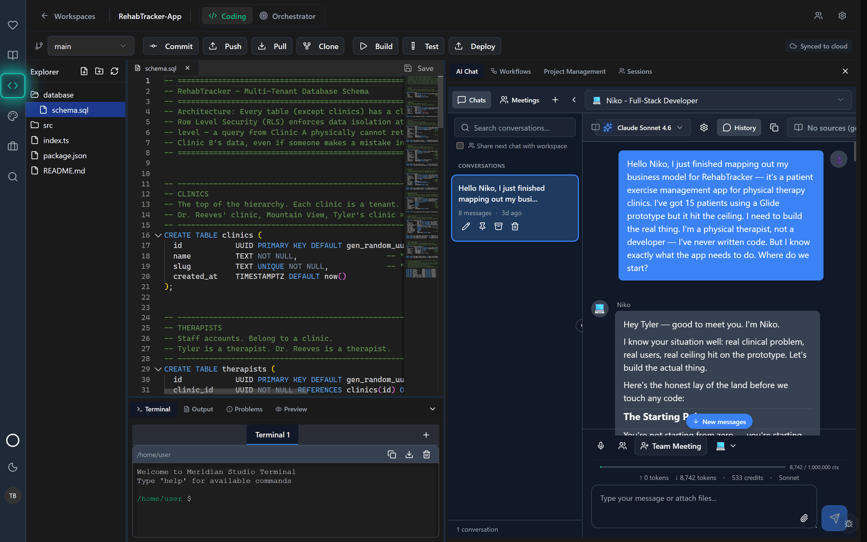
Task: Copy chat with duplicate icon
Action: pos(774,128)
